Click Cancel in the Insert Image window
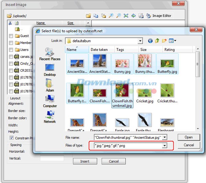 point(114,161)
